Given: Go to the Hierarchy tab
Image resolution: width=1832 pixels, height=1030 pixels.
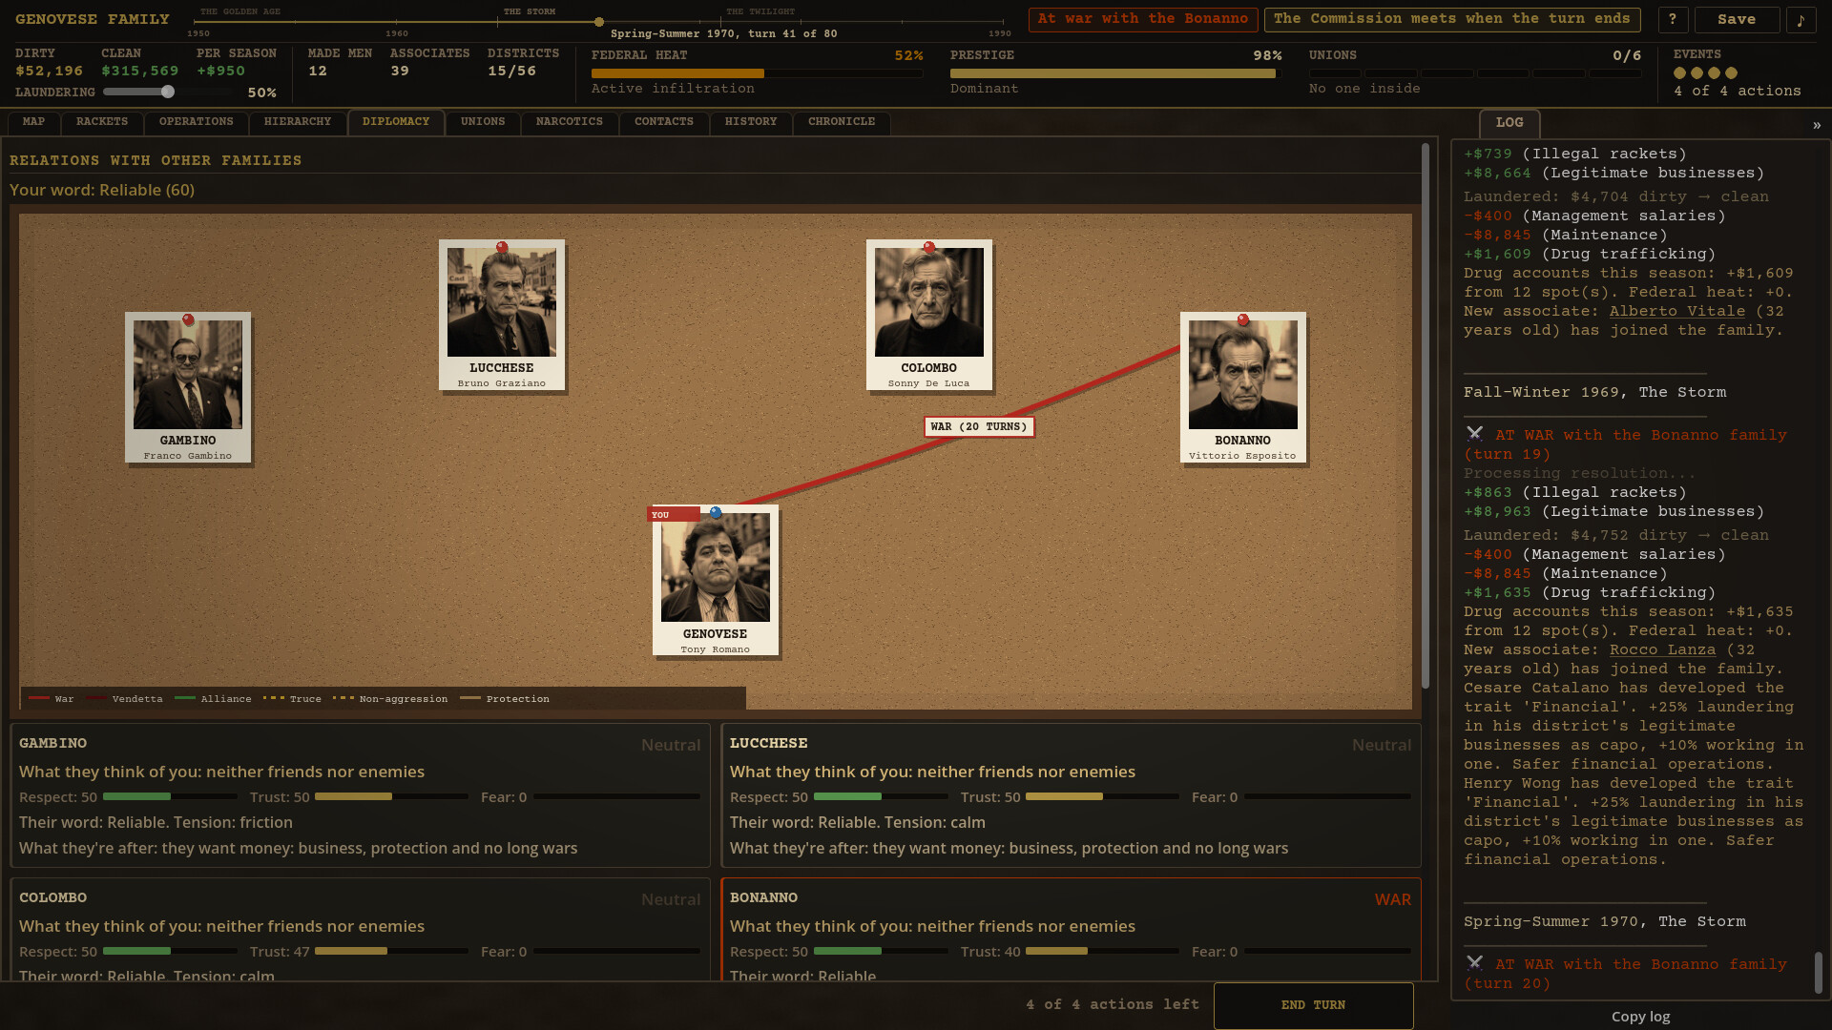Looking at the screenshot, I should coord(298,122).
